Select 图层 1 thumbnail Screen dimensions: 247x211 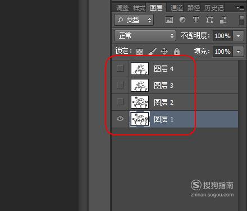click(140, 119)
